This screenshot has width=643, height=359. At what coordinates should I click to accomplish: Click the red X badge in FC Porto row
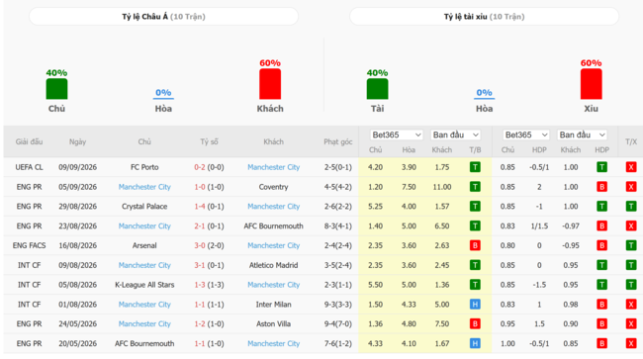click(631, 167)
